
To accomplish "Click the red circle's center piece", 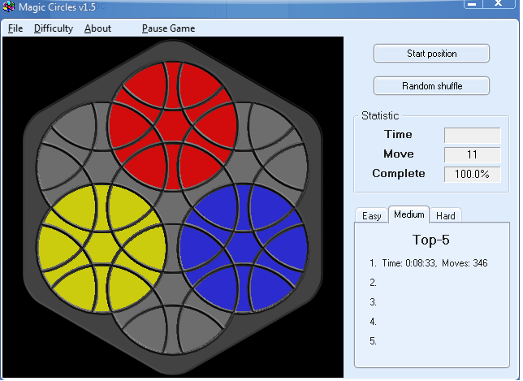I will 173,126.
